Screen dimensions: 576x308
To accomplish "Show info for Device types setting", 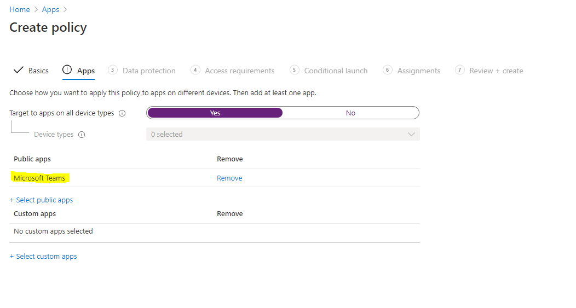I will tap(82, 135).
